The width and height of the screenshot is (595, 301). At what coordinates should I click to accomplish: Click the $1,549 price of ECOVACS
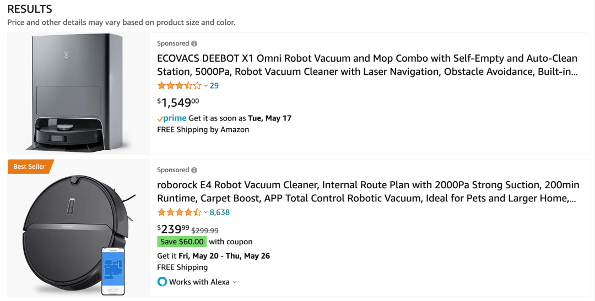point(178,102)
